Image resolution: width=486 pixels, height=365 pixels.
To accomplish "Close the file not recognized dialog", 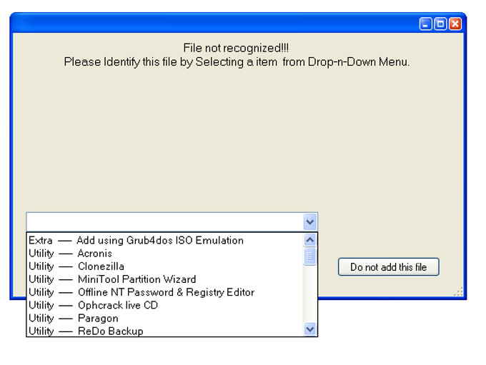I will click(455, 24).
